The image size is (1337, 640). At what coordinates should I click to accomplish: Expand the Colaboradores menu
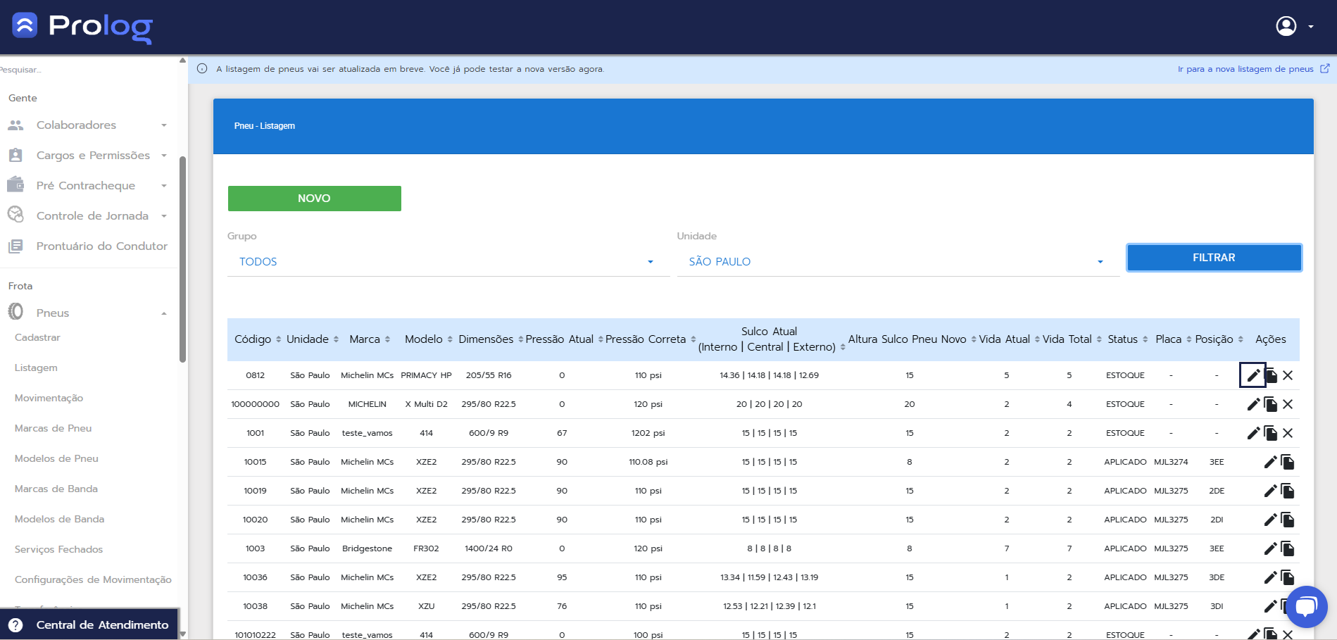tap(88, 125)
